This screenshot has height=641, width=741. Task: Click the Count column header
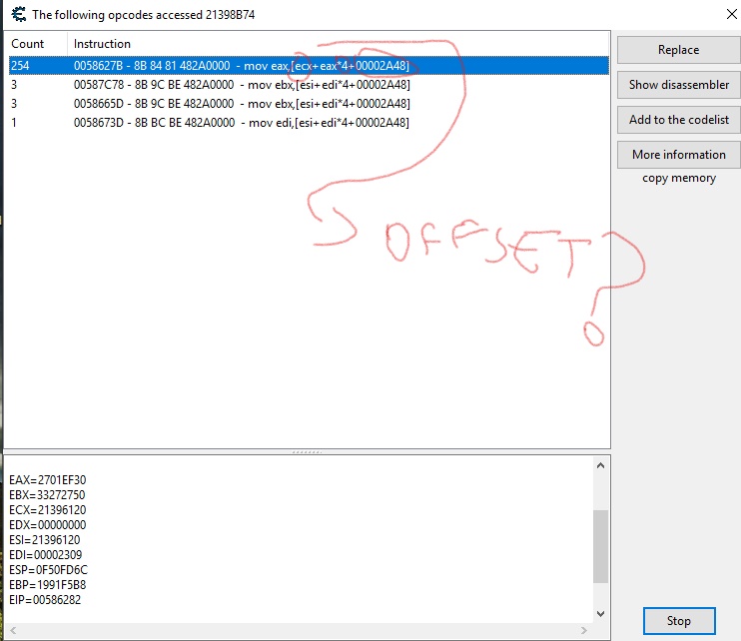click(x=36, y=44)
